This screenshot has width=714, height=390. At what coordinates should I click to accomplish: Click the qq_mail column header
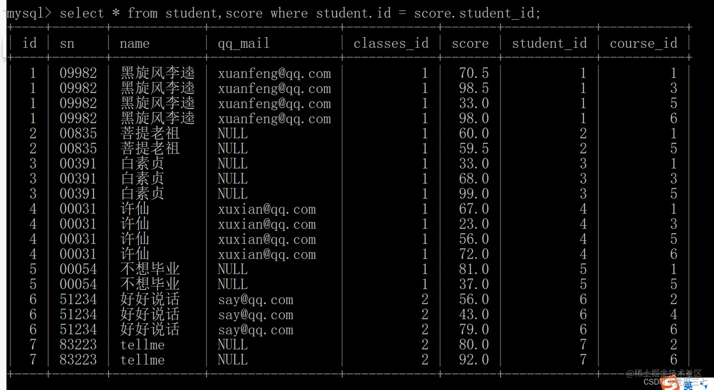[244, 43]
